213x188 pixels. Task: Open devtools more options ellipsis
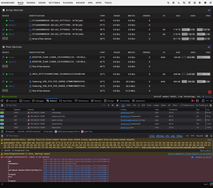click(207, 101)
